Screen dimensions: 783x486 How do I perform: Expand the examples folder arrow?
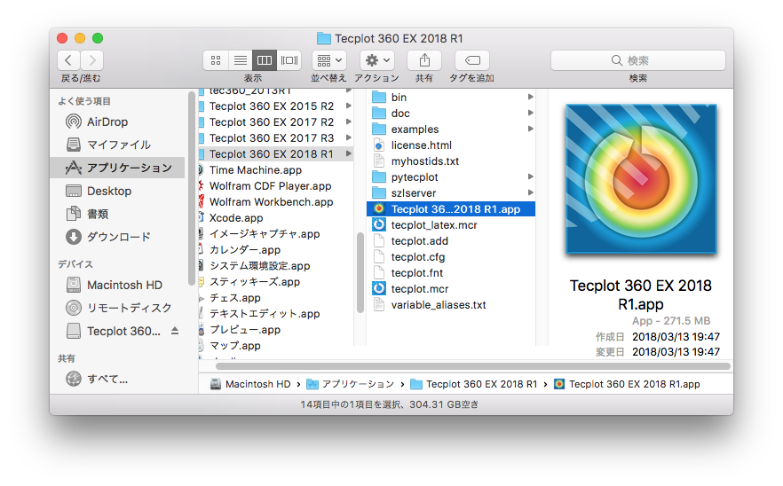tap(531, 129)
